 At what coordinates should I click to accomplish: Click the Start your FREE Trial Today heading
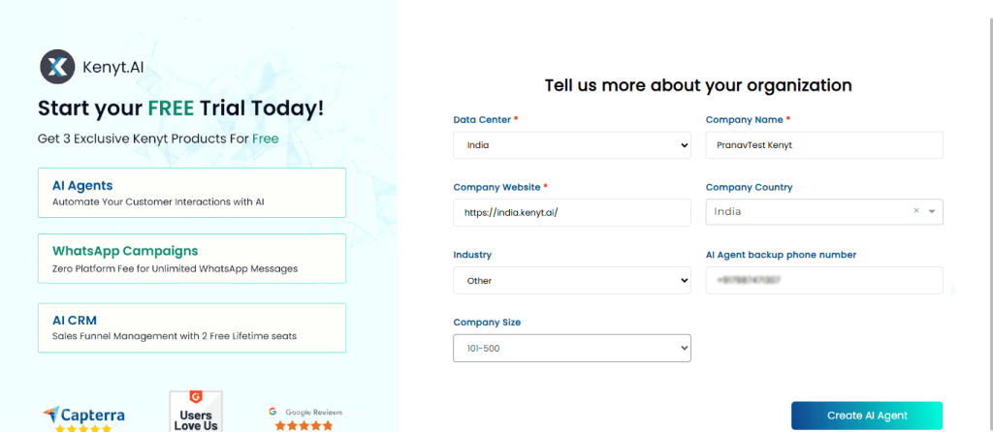[x=181, y=108]
